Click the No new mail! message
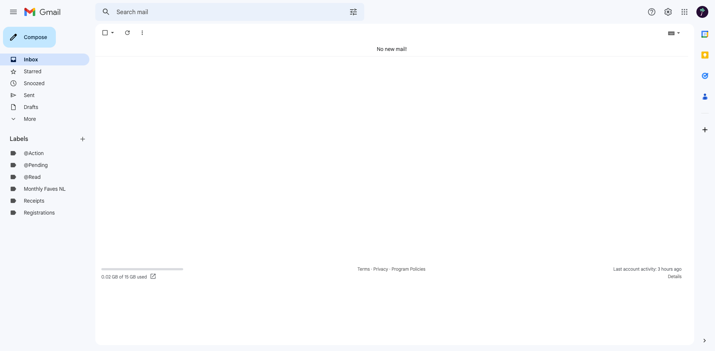Image resolution: width=715 pixels, height=351 pixels. [392, 49]
